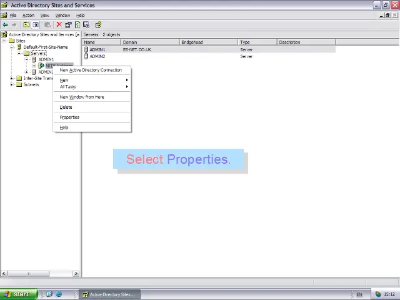Choose New Active Directory Connection

[91, 70]
